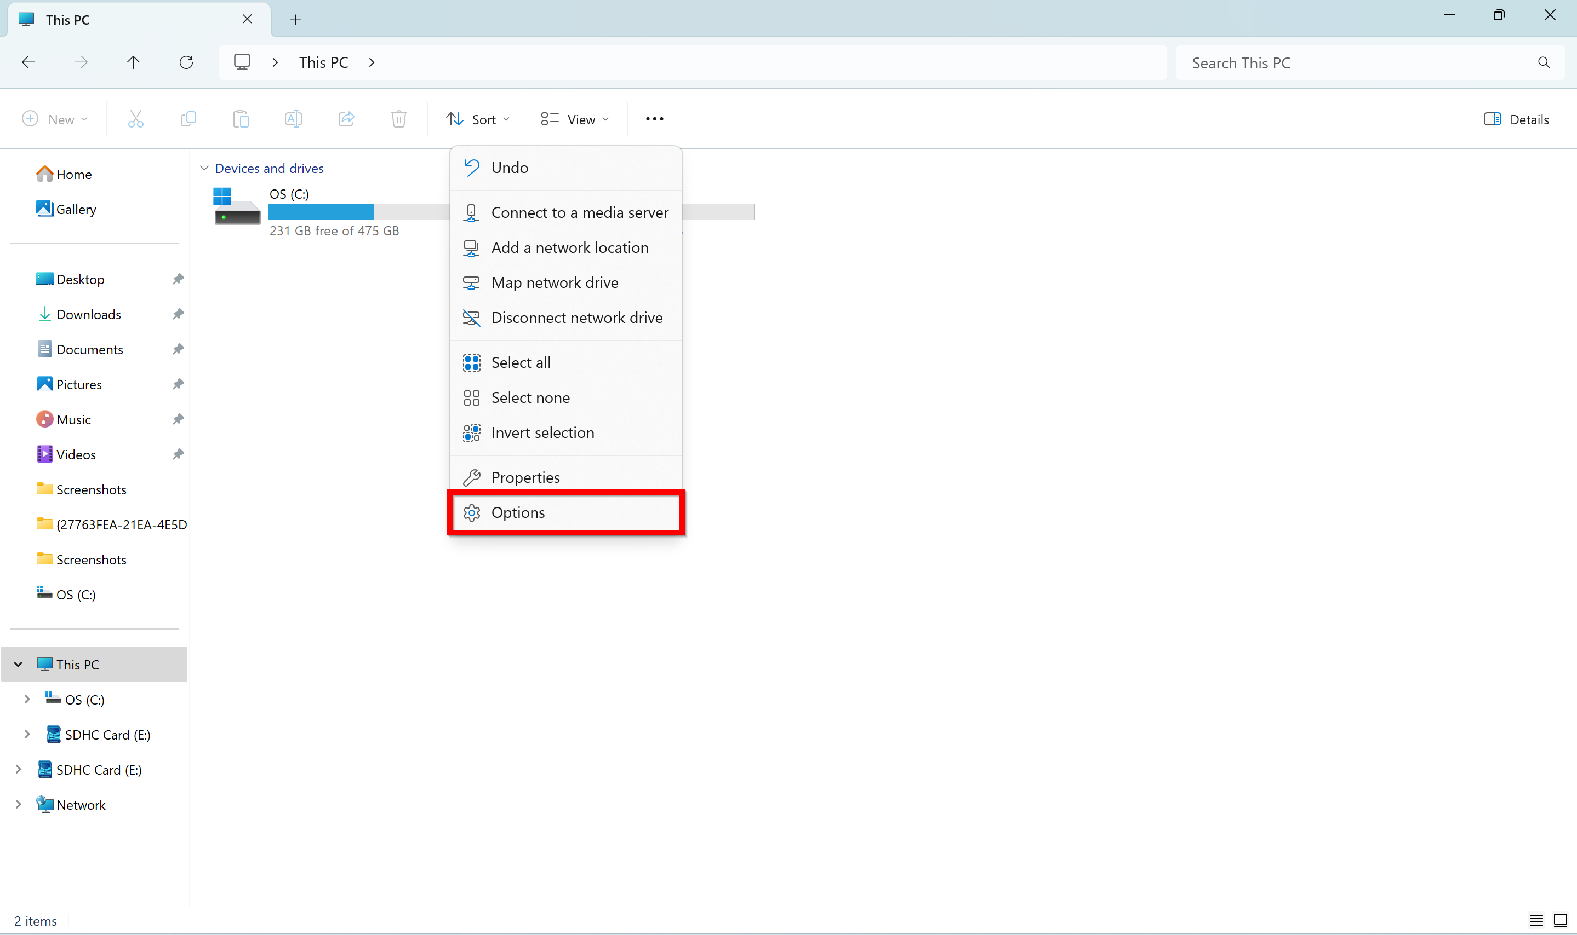Click the Refresh icon in navigation bar
Viewport: 1577px width, 935px height.
pyautogui.click(x=186, y=62)
